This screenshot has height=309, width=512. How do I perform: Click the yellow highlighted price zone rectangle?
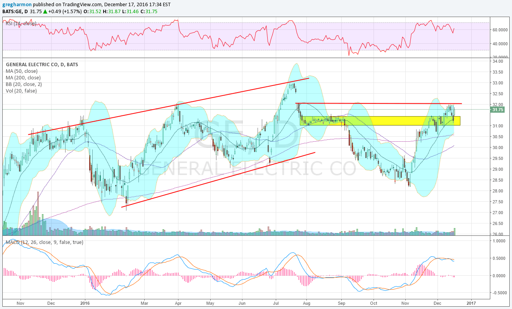[x=381, y=121]
